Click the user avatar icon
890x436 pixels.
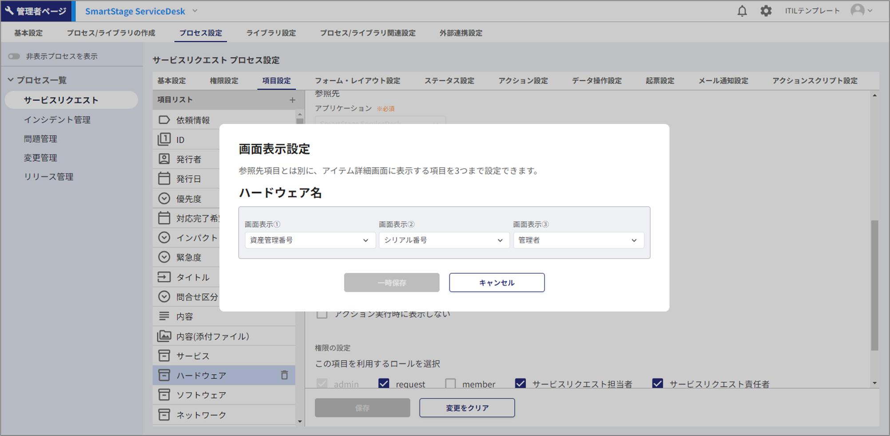(x=857, y=11)
